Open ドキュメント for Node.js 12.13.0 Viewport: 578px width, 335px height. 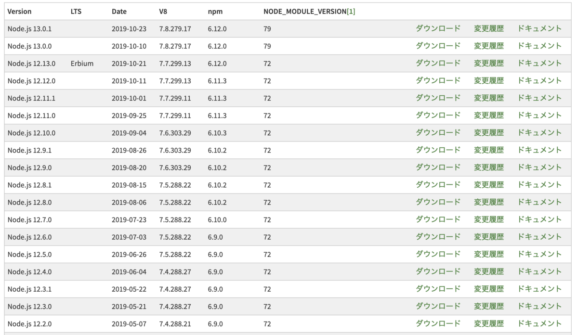[x=539, y=63]
